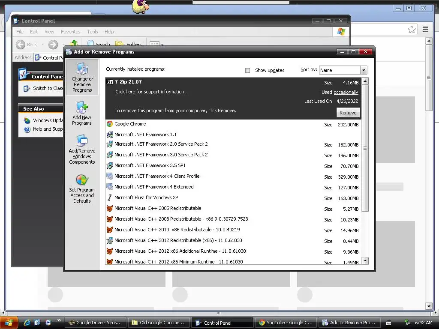Image resolution: width=439 pixels, height=329 pixels.
Task: Click the .NET Framework 1.1 icon
Action: pos(110,135)
